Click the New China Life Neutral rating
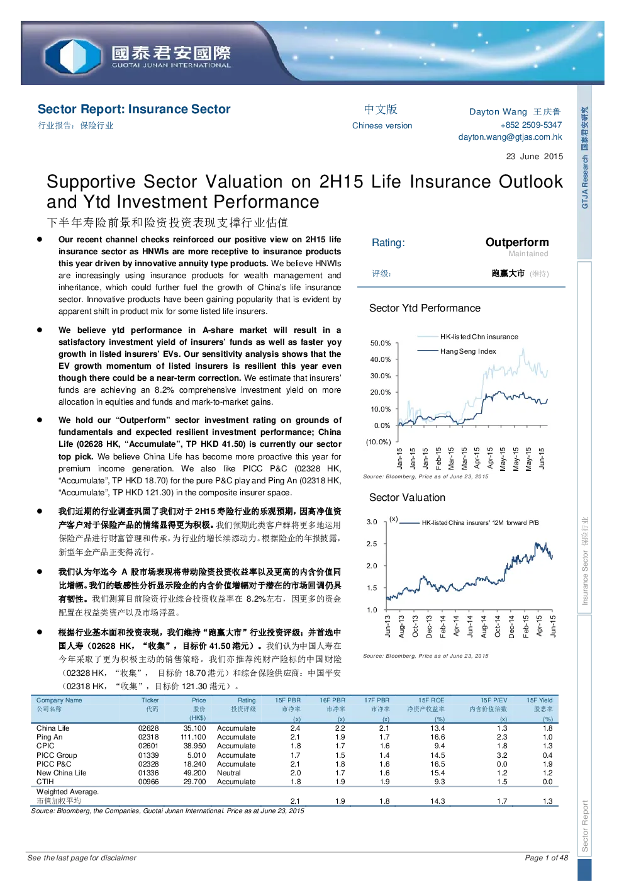 pos(229,773)
